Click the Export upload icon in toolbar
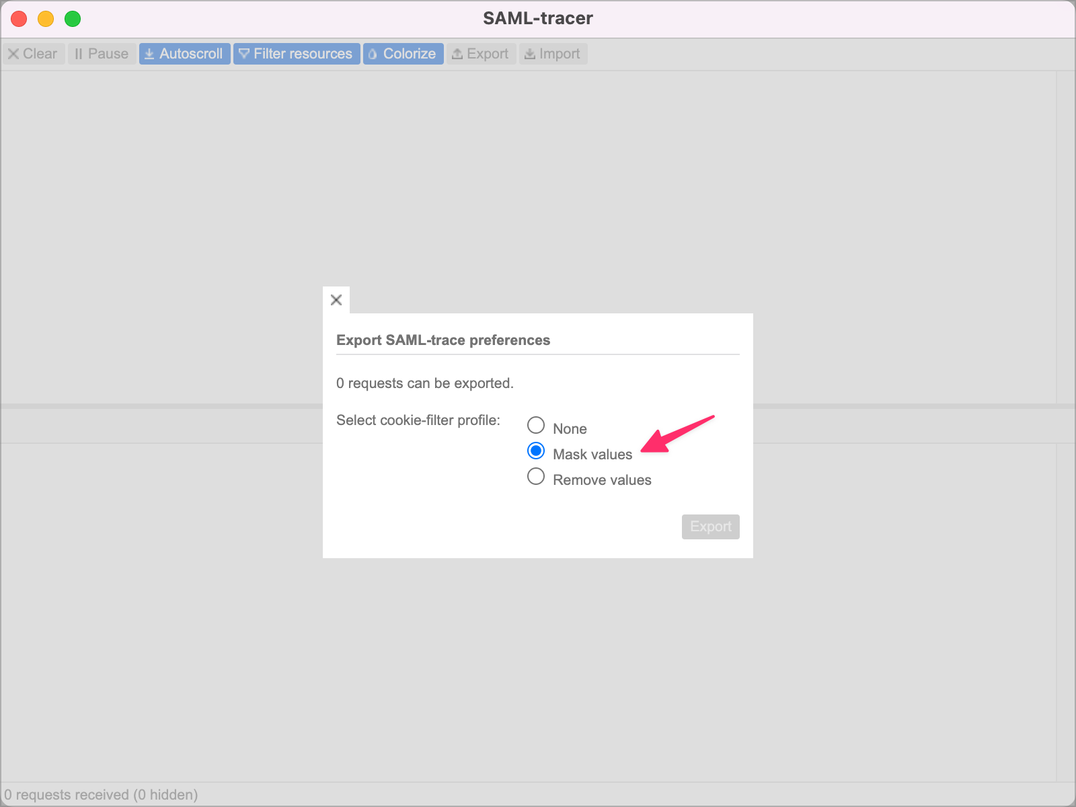Image resolution: width=1076 pixels, height=807 pixels. point(459,53)
